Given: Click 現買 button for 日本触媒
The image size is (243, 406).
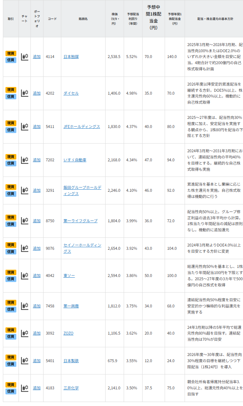Looking at the screenshot, I should [x=11, y=54].
